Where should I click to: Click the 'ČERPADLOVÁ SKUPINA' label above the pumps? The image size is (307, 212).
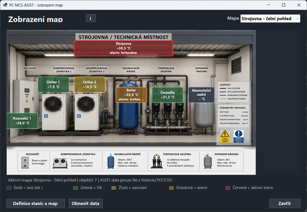(x=166, y=70)
